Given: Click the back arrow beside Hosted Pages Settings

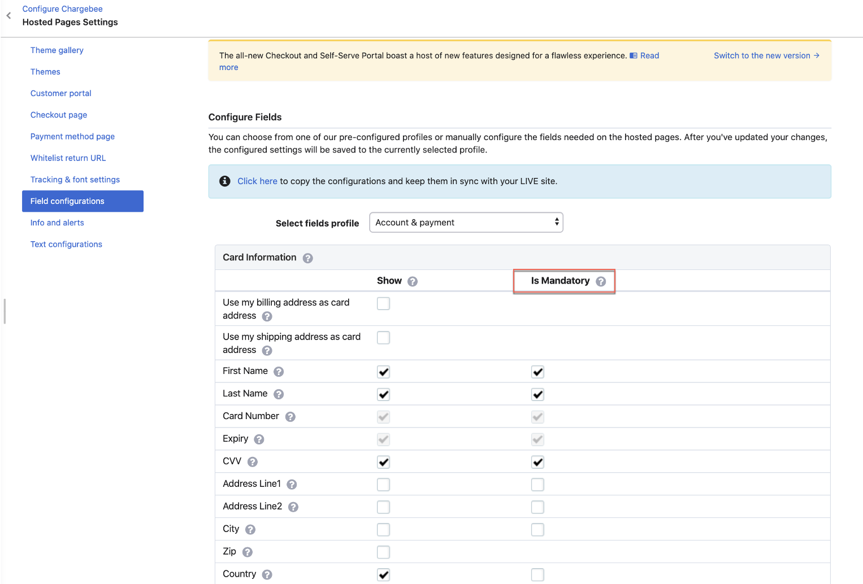Looking at the screenshot, I should (x=8, y=16).
